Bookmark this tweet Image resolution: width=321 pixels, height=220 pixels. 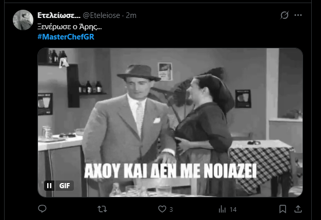[x=283, y=209]
